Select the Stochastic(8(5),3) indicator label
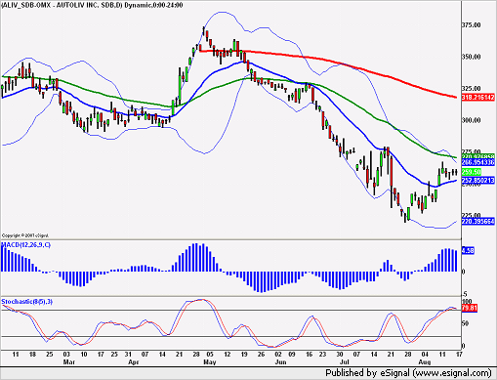Image resolution: width=497 pixels, height=380 pixels. pos(27,302)
